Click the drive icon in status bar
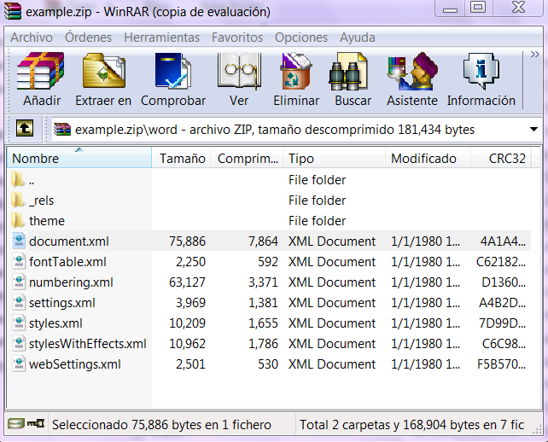The image size is (548, 442). click(15, 423)
